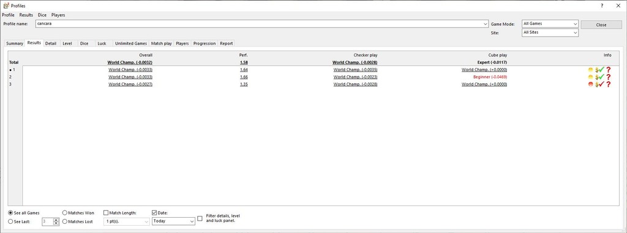
Task: Click checker play World Champ. (-0.0035) link
Action: coord(356,70)
